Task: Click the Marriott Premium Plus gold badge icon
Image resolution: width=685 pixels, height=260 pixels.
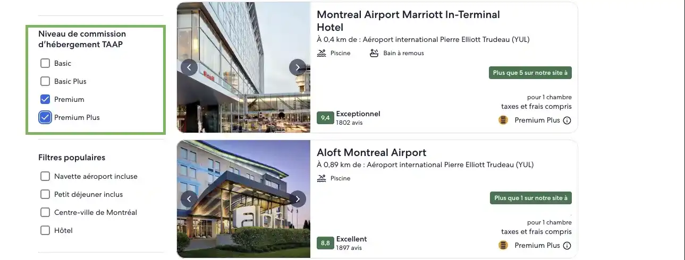Action: pyautogui.click(x=503, y=120)
